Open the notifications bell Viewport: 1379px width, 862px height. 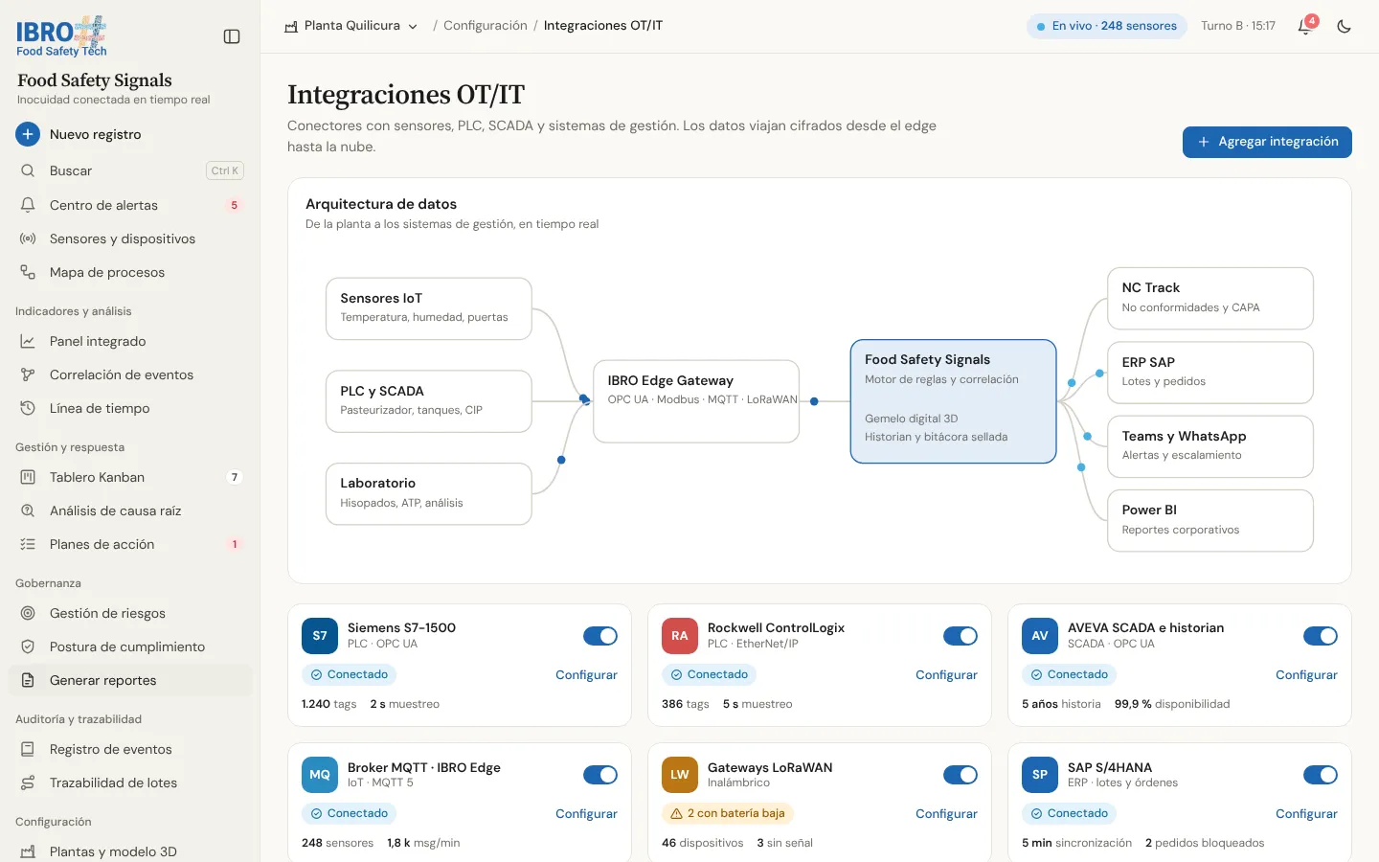[x=1304, y=26]
